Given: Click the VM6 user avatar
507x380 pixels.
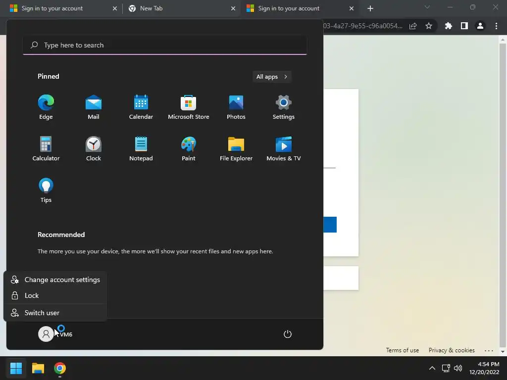Looking at the screenshot, I should [x=46, y=334].
